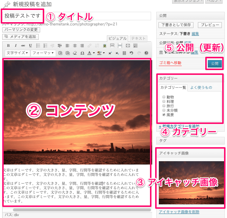Undo the last edit
Viewport: 227px width, 218px height.
(x=132, y=53)
